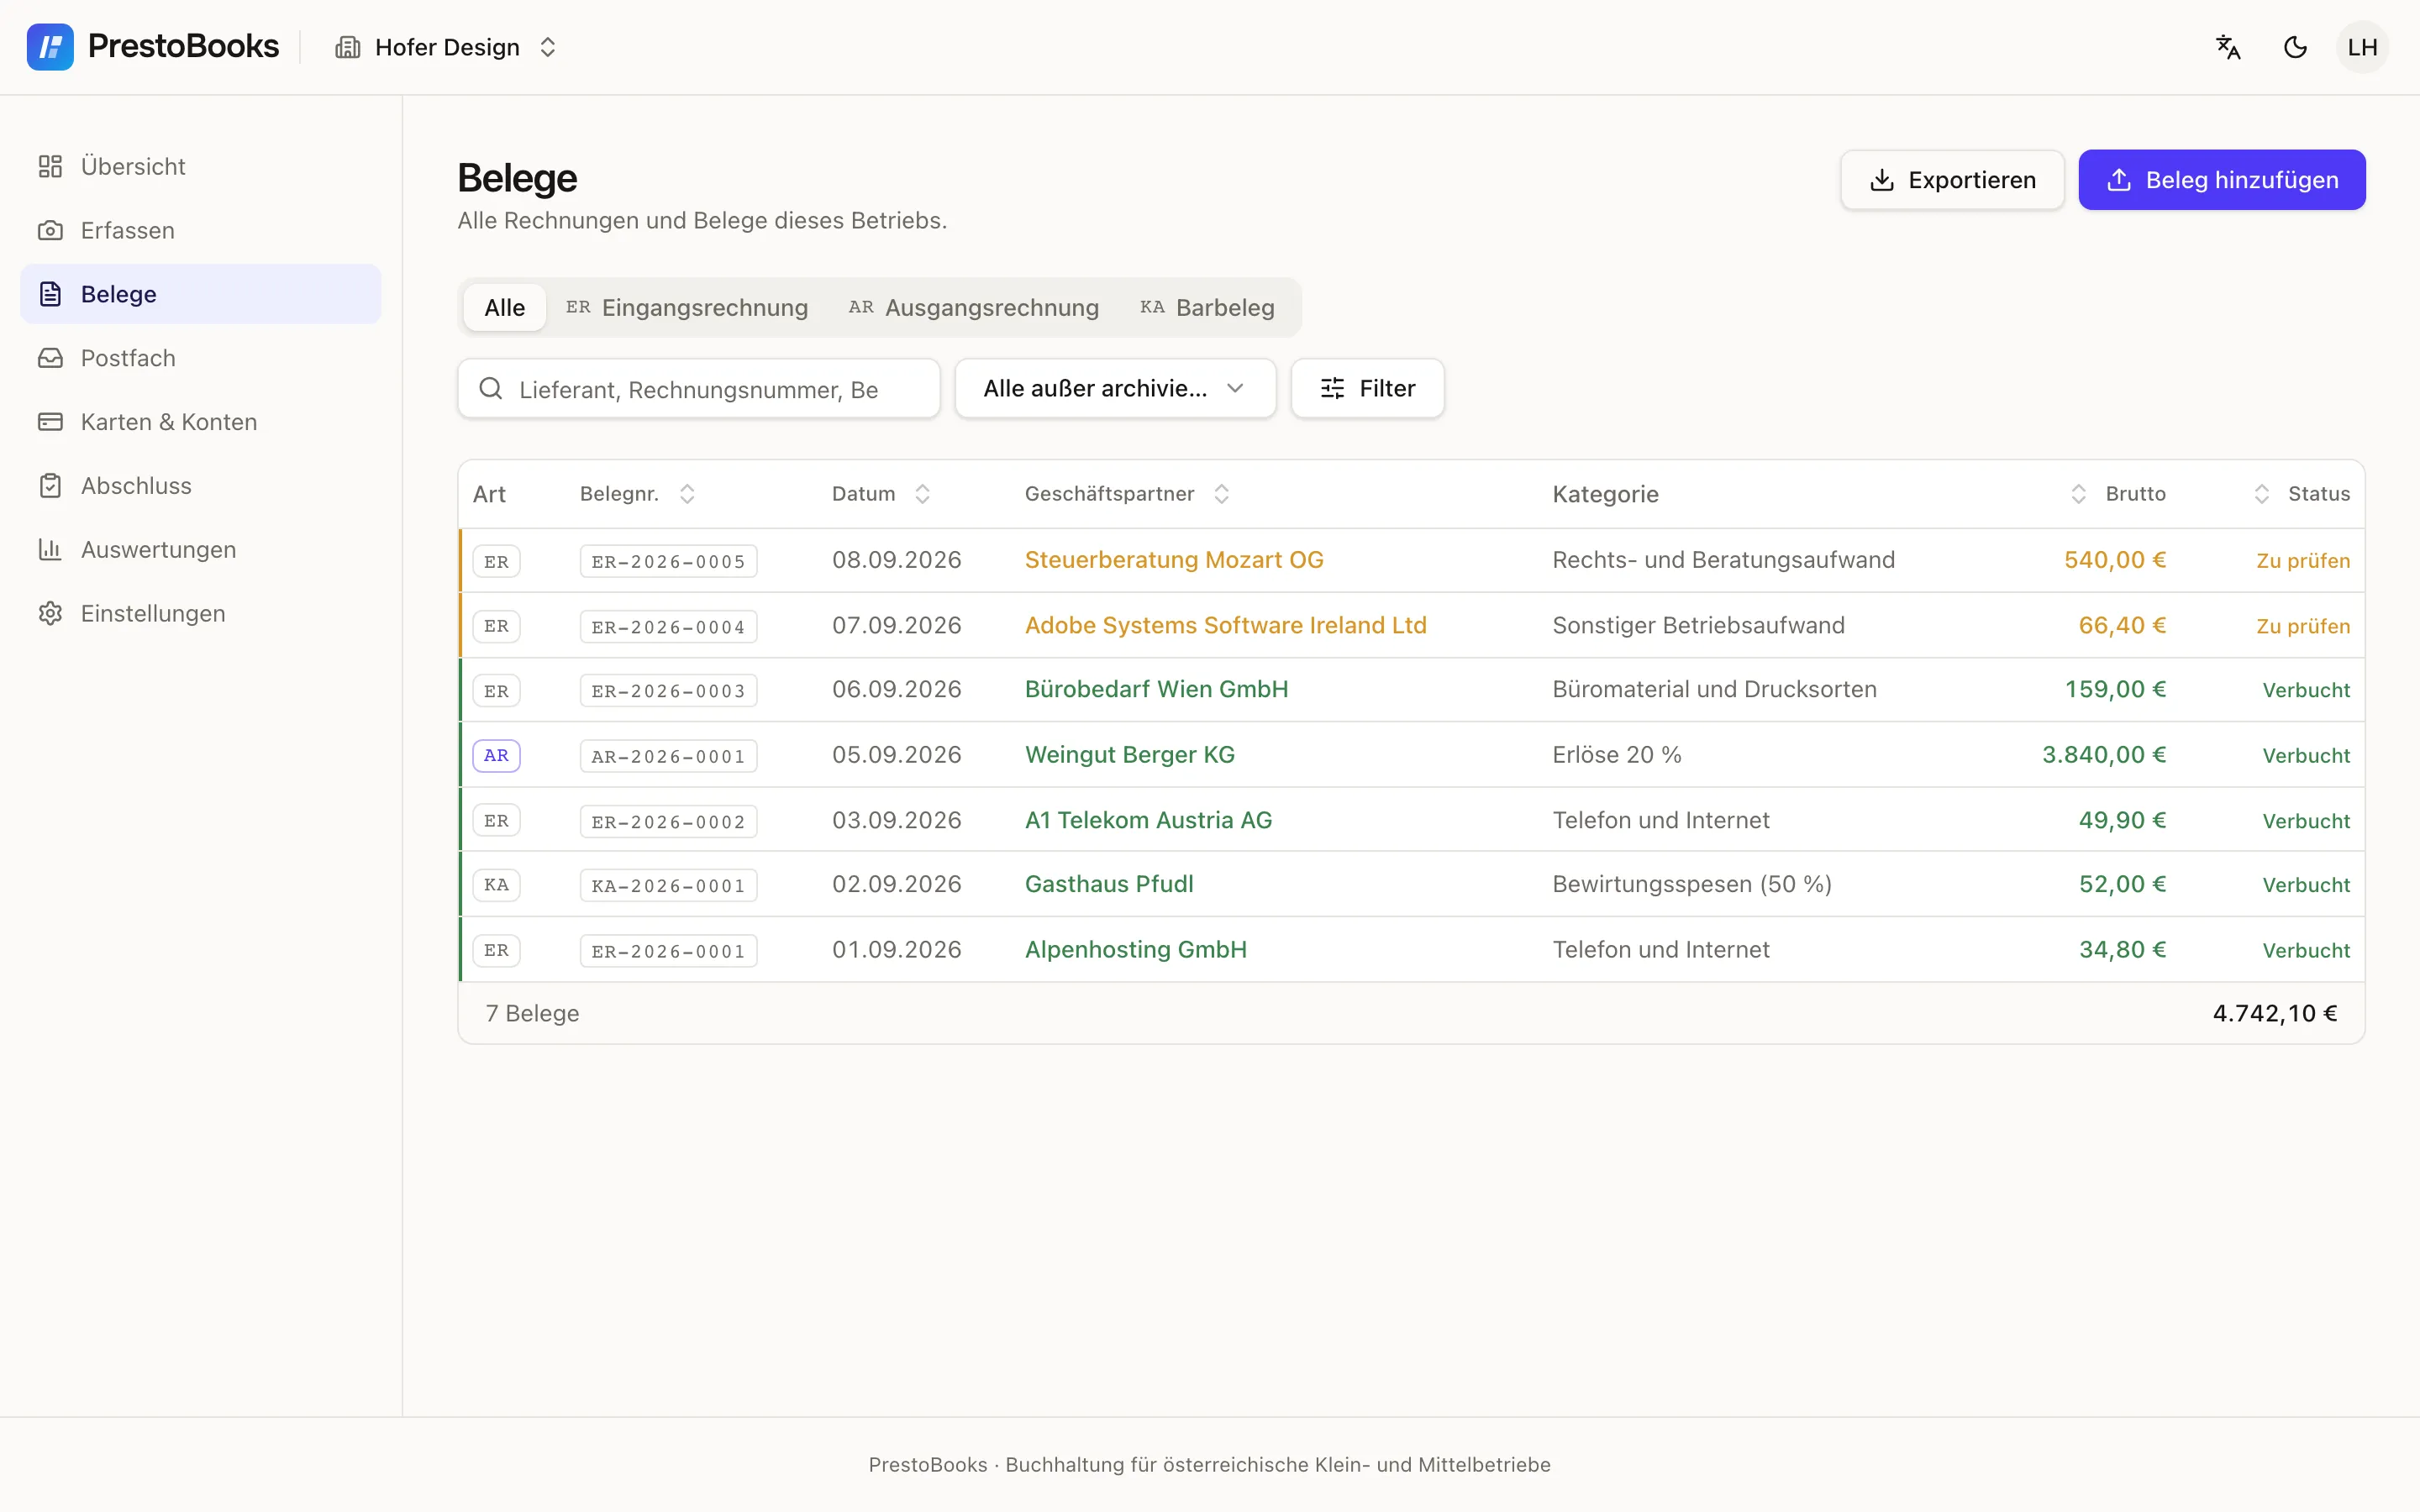Sort table by Datum column

[881, 494]
